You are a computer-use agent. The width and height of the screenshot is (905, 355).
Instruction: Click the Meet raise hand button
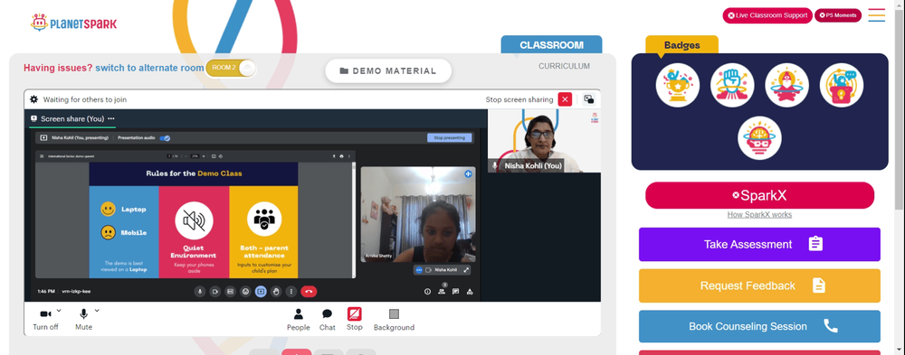tap(276, 292)
